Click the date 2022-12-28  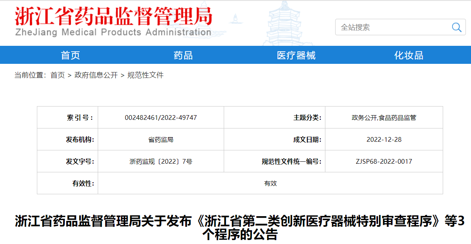[x=384, y=139]
